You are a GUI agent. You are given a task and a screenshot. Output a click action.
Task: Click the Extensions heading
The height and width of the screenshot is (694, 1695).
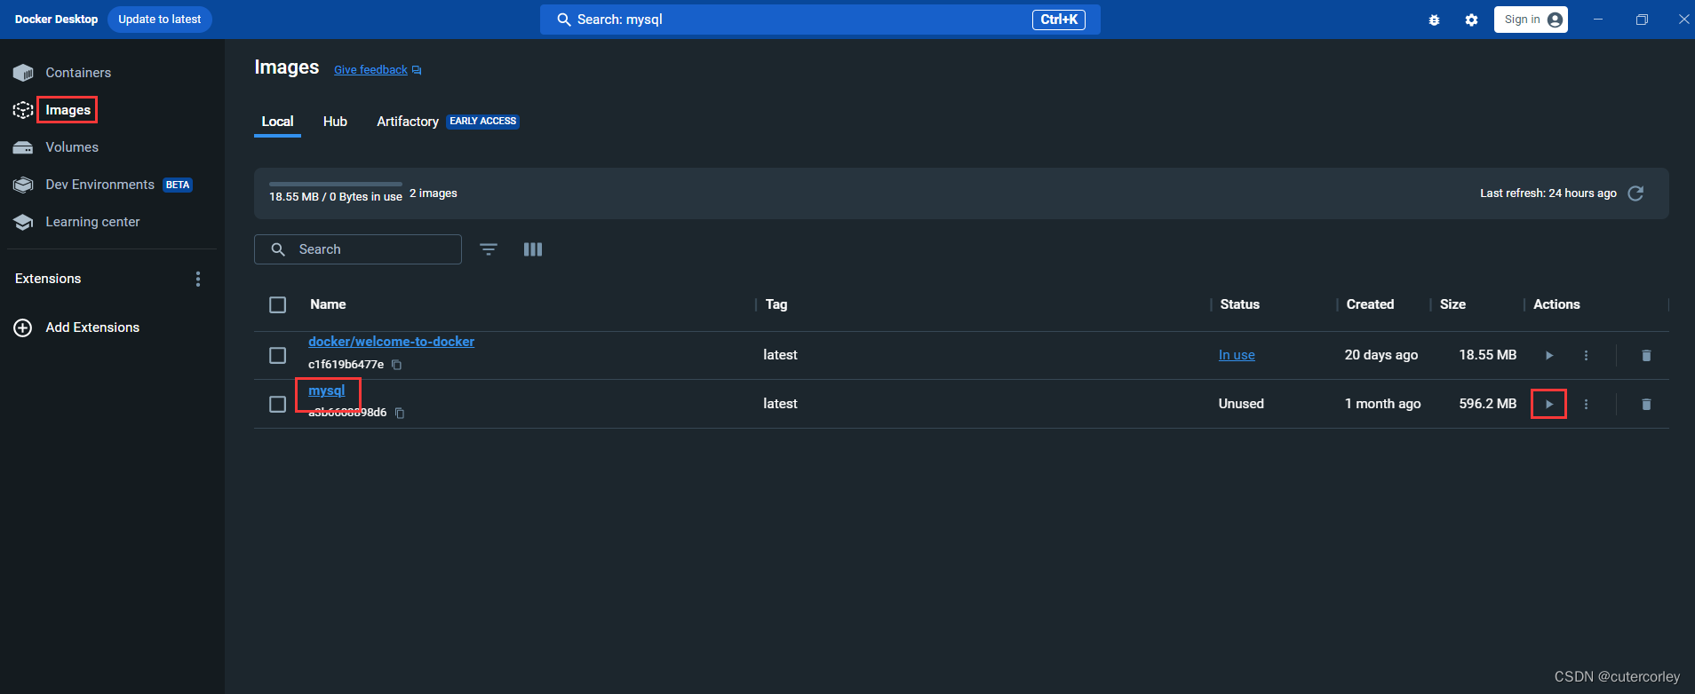coord(48,279)
